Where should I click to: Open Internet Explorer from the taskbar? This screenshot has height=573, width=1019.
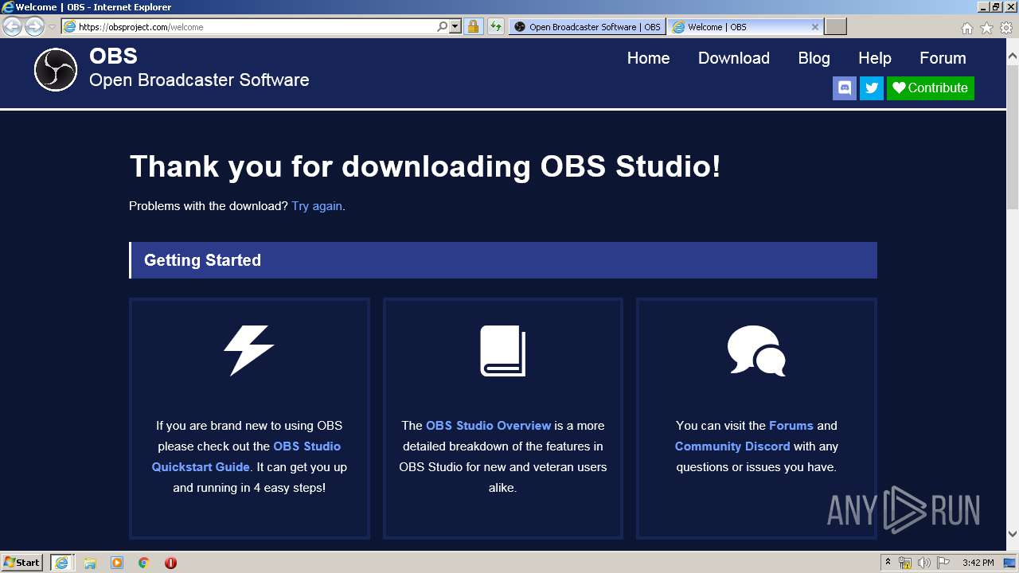(x=61, y=563)
